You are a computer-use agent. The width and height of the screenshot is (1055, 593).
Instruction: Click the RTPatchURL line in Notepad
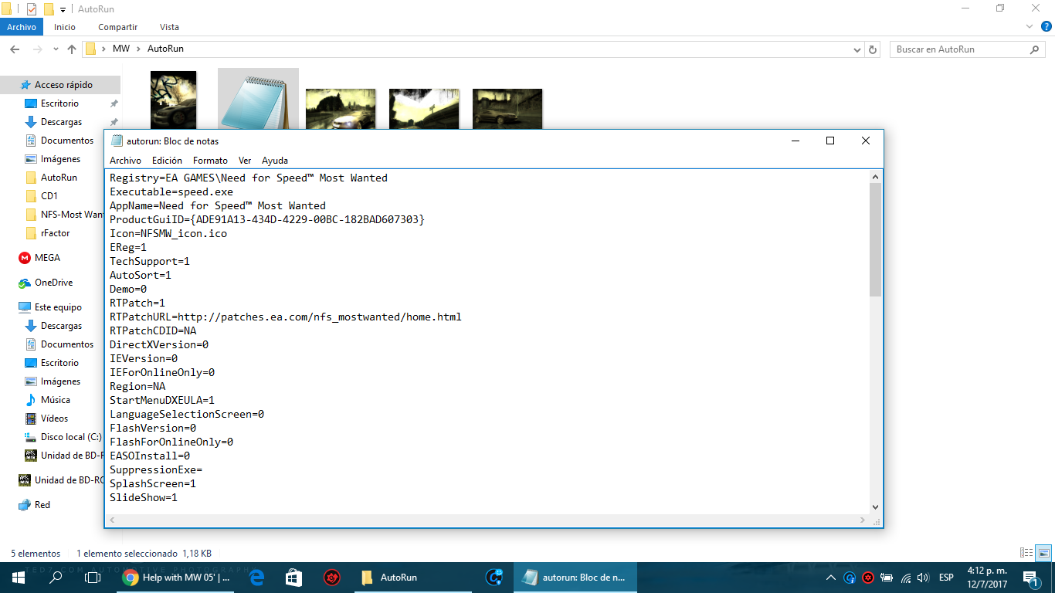[286, 317]
